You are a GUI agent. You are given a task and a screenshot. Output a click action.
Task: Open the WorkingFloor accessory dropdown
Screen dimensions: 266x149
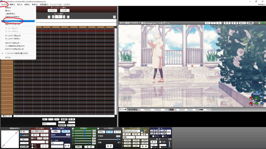coord(131,131)
